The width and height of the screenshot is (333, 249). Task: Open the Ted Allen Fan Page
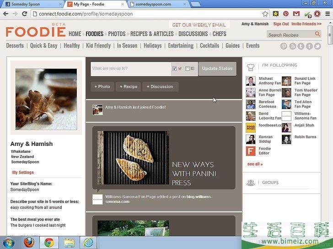(303, 104)
